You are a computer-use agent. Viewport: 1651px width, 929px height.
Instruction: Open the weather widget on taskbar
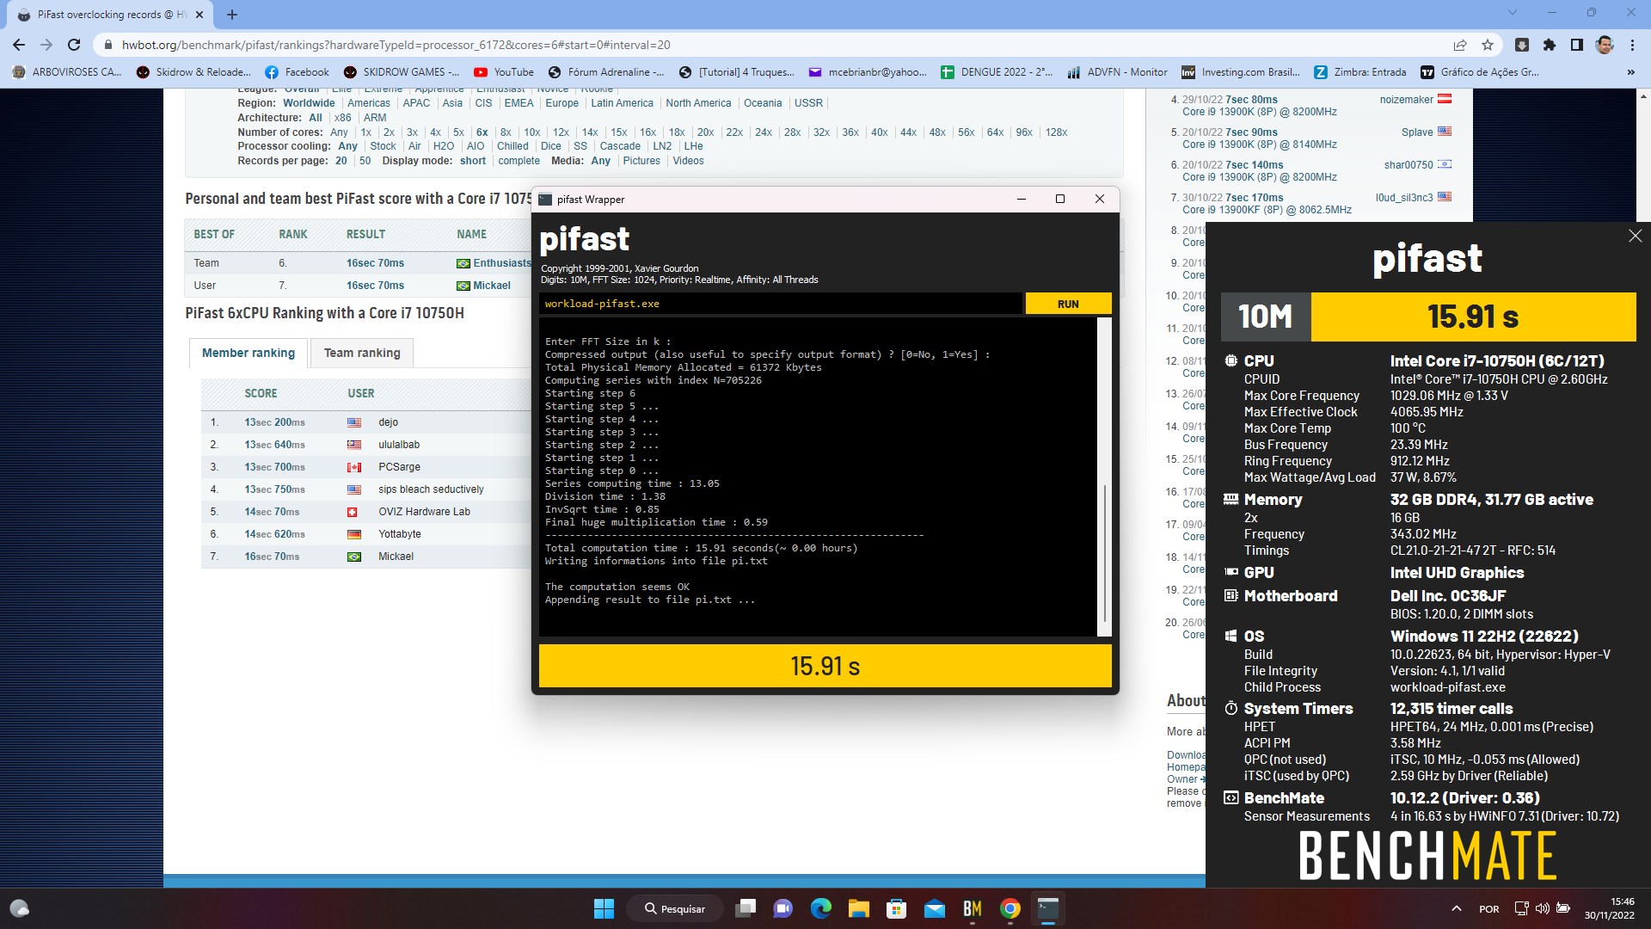[x=19, y=908]
